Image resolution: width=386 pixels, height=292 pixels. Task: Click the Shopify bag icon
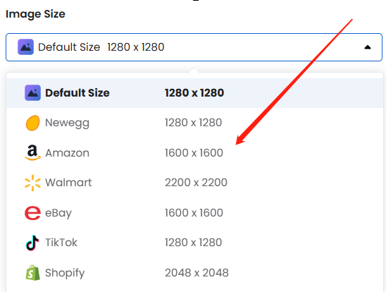(x=32, y=273)
